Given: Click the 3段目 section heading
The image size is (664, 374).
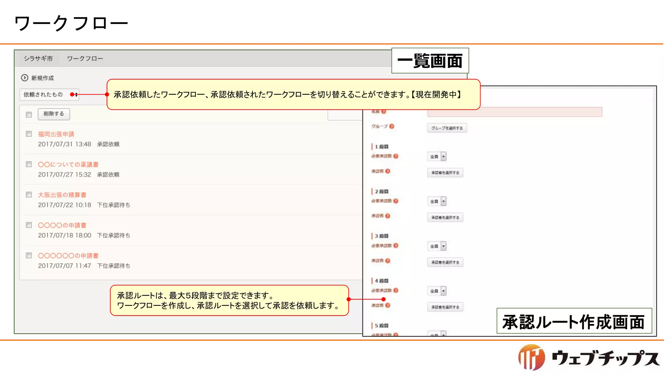Looking at the screenshot, I should (x=382, y=236).
